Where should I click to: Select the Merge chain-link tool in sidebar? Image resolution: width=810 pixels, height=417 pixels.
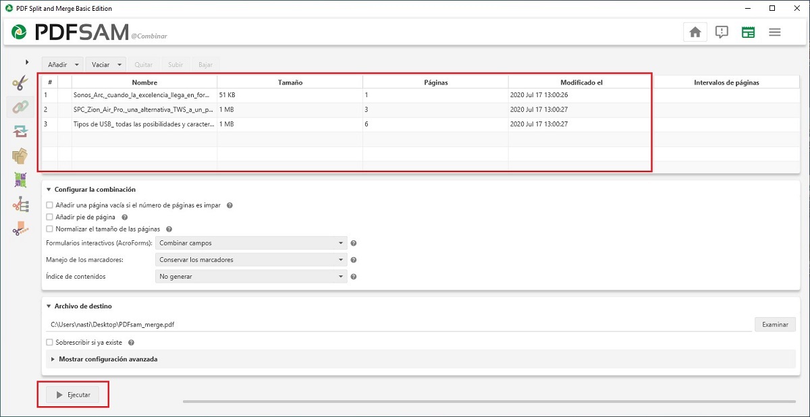coord(20,107)
